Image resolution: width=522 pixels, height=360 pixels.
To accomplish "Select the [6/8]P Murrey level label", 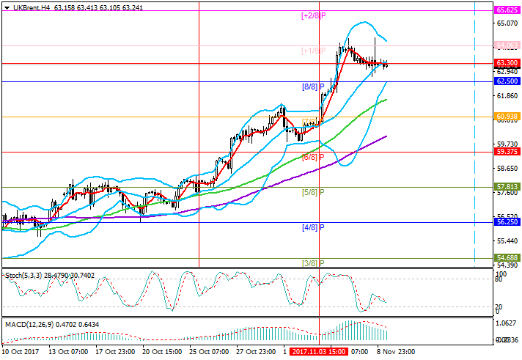I will tap(313, 157).
